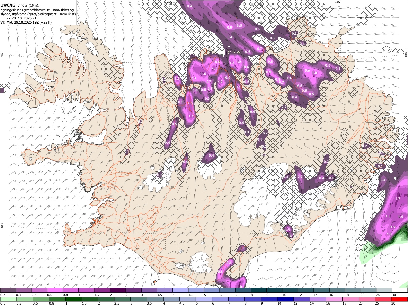
Task: Click the 25 red-pink swatch in the rain scale
Action: 383,299
